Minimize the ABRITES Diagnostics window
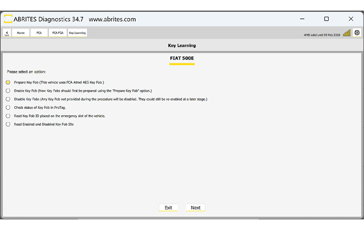Screen dimensions: 364x230 coord(302,19)
